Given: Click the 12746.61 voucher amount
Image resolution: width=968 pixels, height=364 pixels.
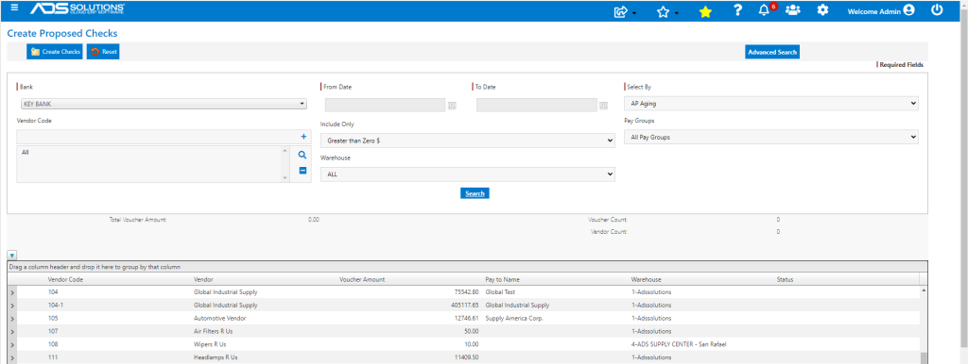Looking at the screenshot, I should pos(466,319).
